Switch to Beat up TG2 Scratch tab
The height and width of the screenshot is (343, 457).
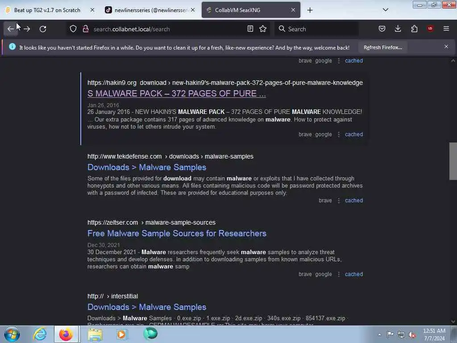[46, 10]
